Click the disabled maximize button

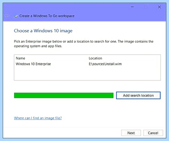tap(146, 7)
